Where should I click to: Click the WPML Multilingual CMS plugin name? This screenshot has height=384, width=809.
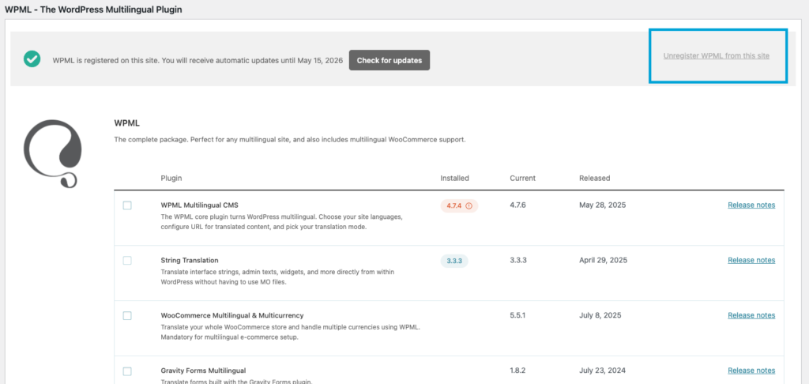tap(200, 205)
